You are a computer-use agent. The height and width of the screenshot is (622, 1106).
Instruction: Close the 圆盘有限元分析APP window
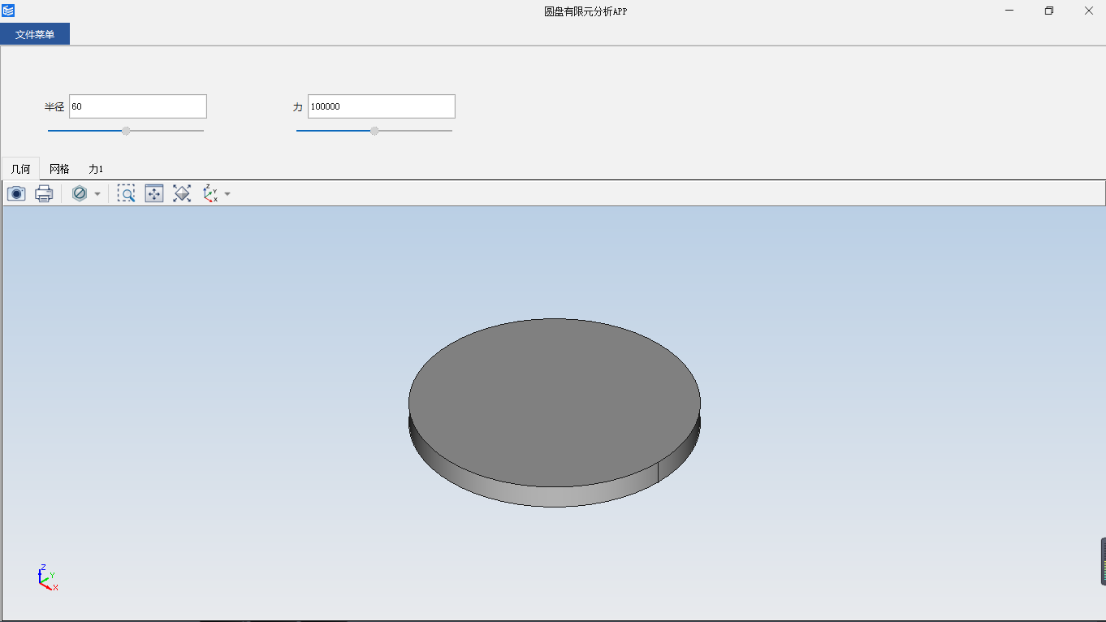(1088, 11)
